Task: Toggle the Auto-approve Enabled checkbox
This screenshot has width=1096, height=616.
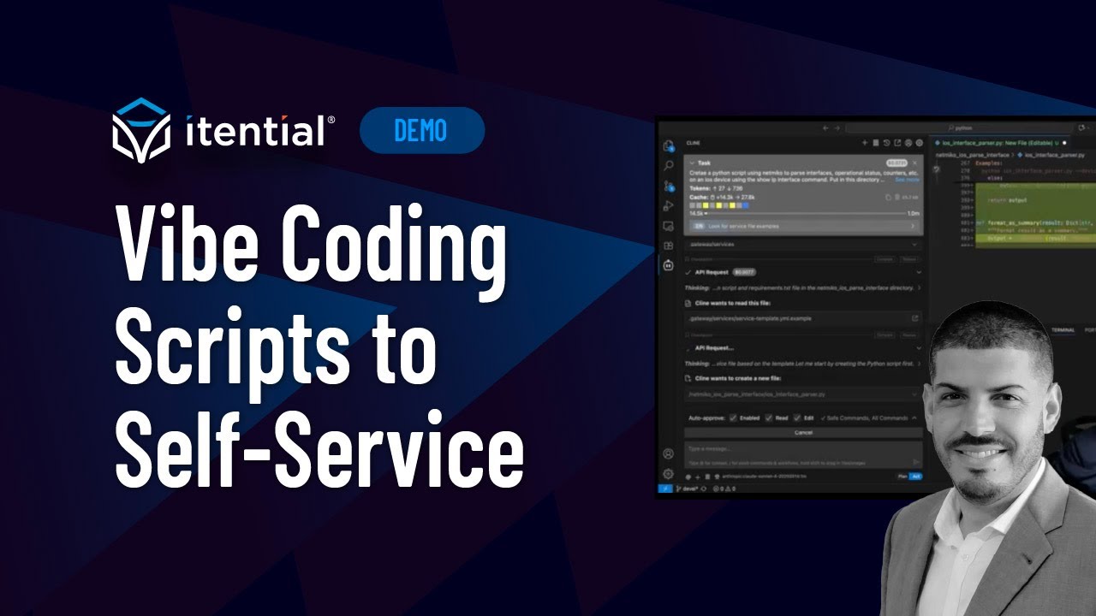Action: 733,418
